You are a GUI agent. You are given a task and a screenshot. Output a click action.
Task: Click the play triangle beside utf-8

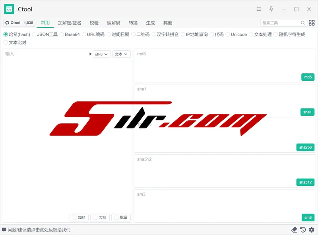[x=90, y=54]
